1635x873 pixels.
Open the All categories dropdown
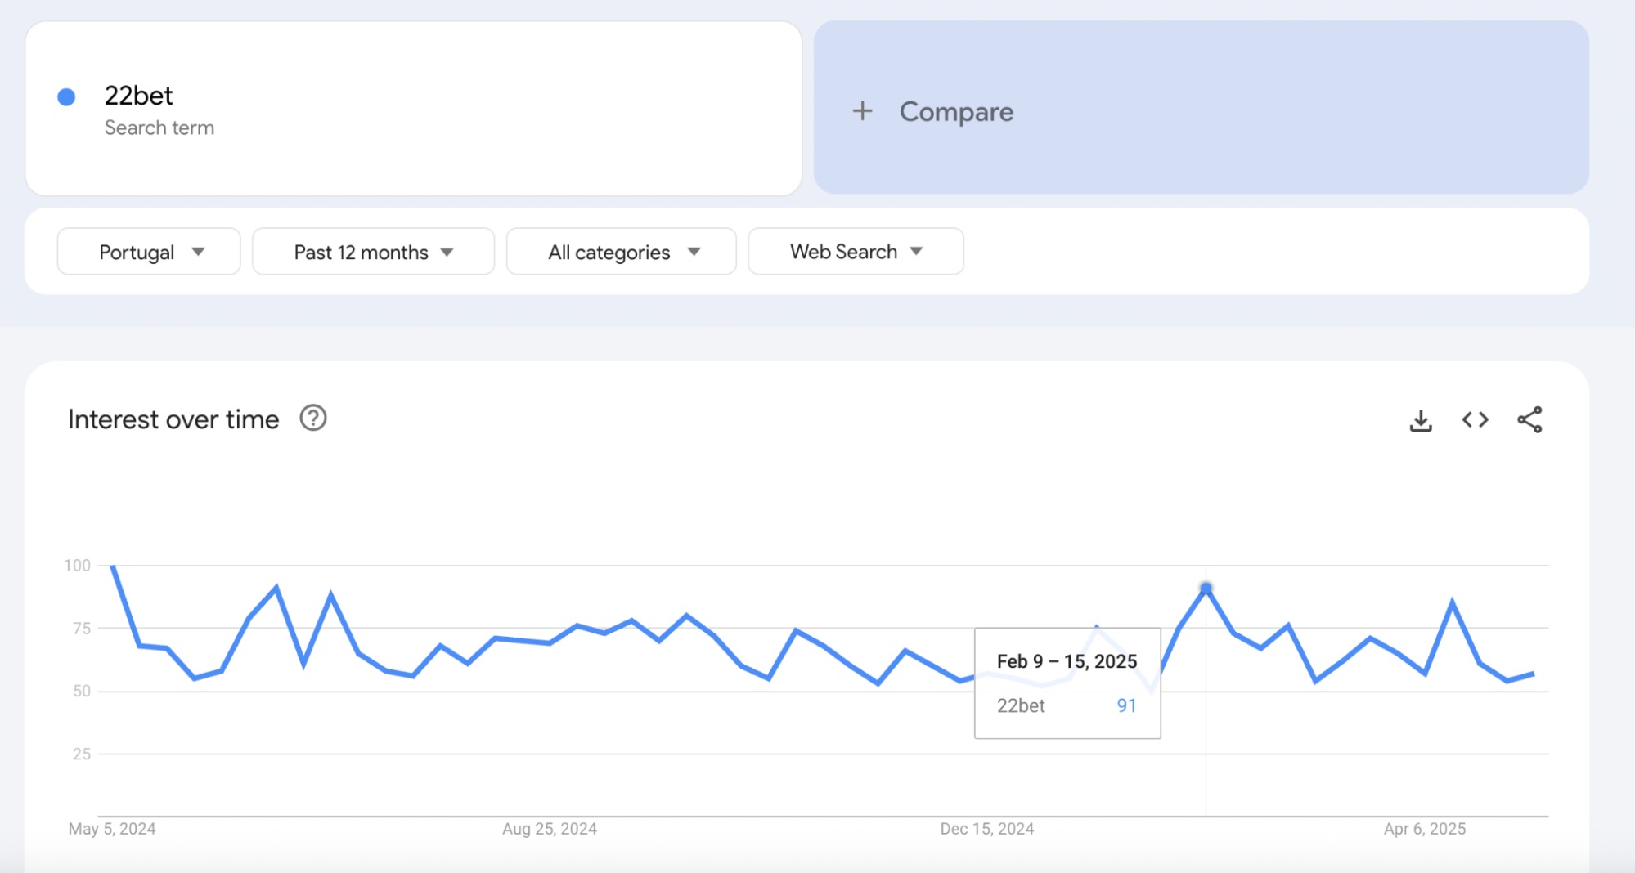(x=622, y=252)
